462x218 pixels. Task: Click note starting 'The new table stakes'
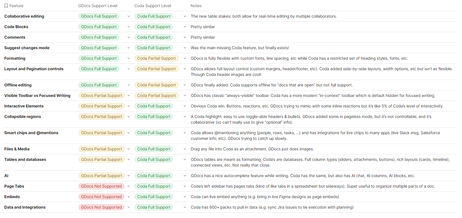[x=264, y=16]
